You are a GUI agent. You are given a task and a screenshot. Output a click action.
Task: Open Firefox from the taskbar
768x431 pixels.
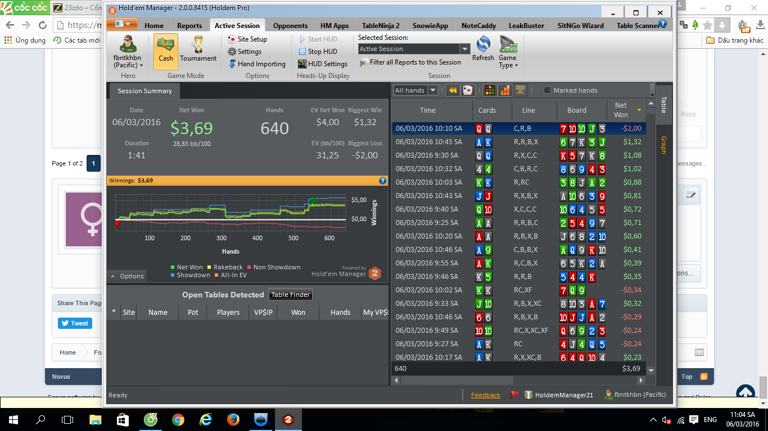point(233,420)
